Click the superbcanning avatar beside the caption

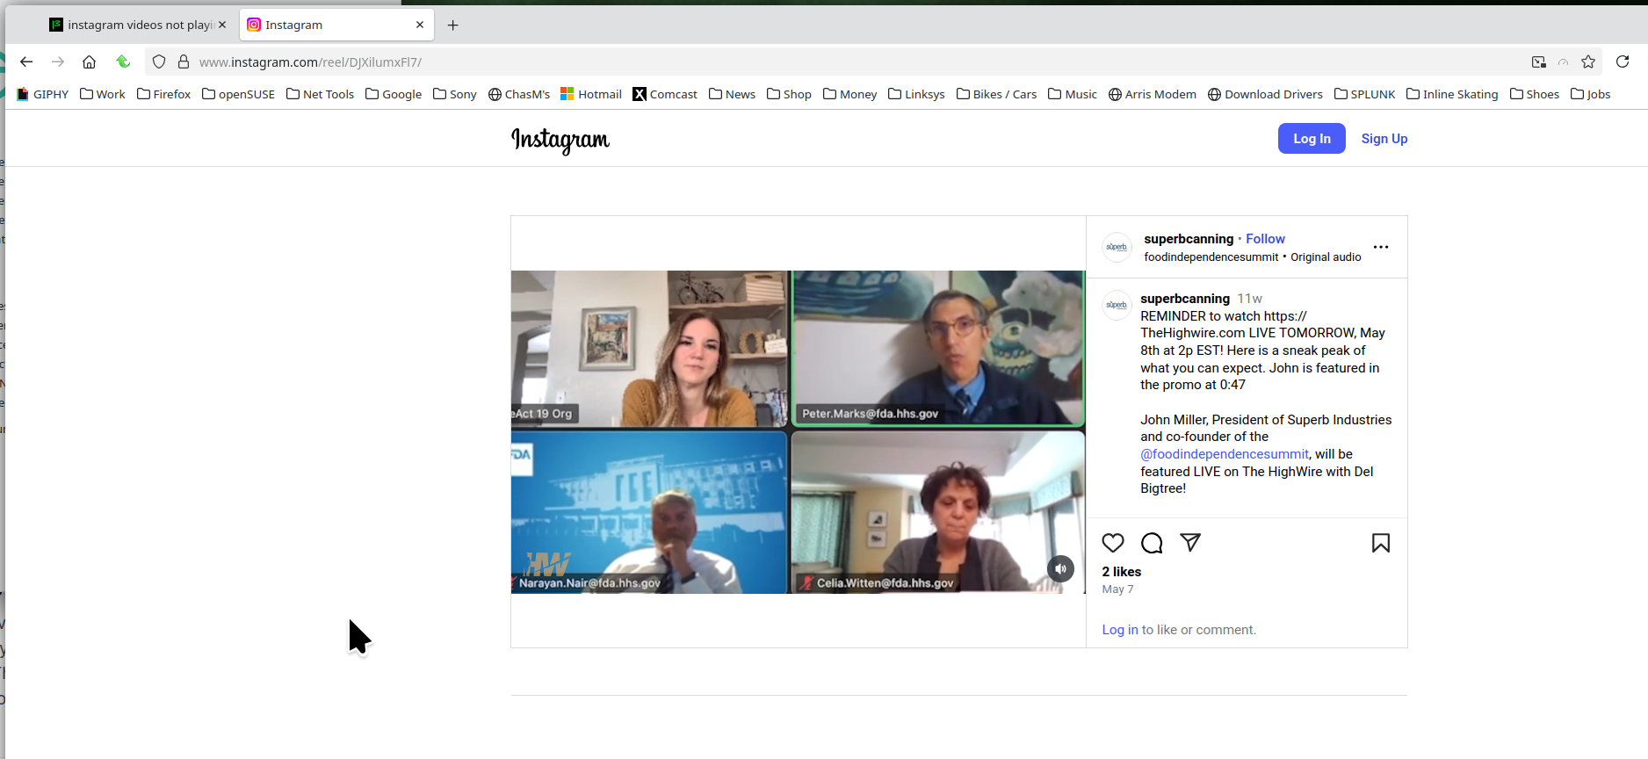(x=1117, y=305)
